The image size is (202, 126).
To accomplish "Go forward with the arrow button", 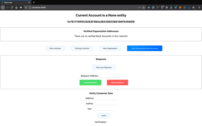I will point(8,8).
